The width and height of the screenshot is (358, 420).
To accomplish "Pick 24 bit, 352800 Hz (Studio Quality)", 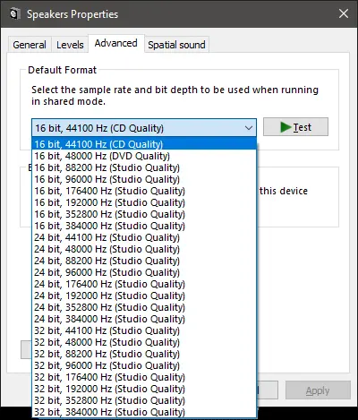I will tap(144, 307).
